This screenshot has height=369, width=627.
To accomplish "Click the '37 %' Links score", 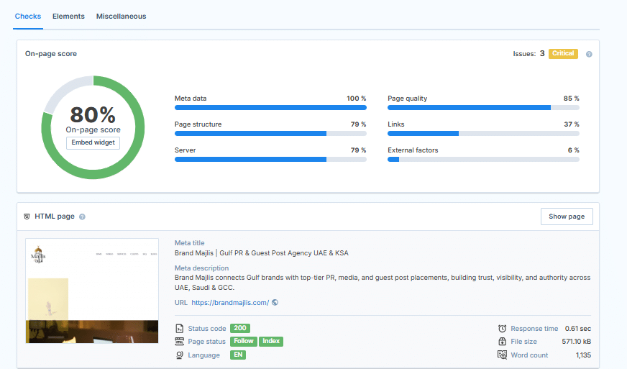I will [x=572, y=124].
